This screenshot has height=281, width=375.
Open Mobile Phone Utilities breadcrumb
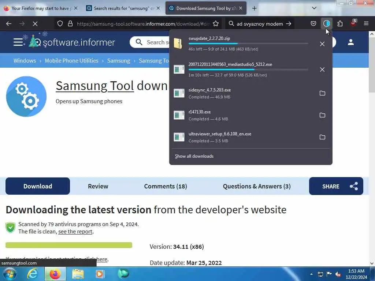tap(71, 61)
